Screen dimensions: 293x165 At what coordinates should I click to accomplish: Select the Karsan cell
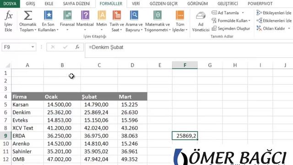27,104
